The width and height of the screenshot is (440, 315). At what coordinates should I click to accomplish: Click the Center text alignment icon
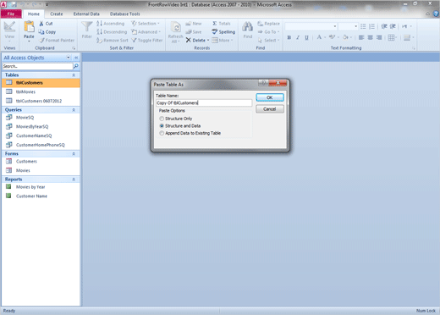pyautogui.click(x=370, y=37)
